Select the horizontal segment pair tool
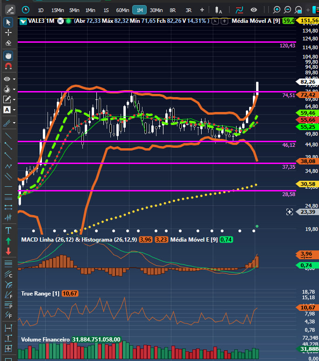 pyautogui.click(x=8, y=207)
